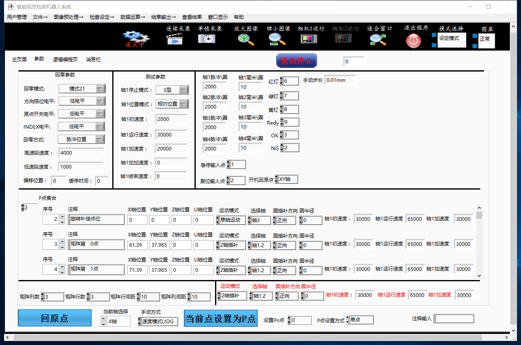
Task: Click the P点集合 list scrollbar down arrow
Action: click(479, 276)
